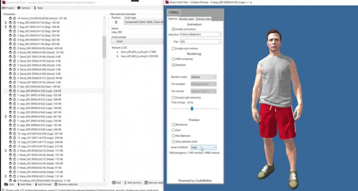Switch to the Models data tab

coord(186,19)
